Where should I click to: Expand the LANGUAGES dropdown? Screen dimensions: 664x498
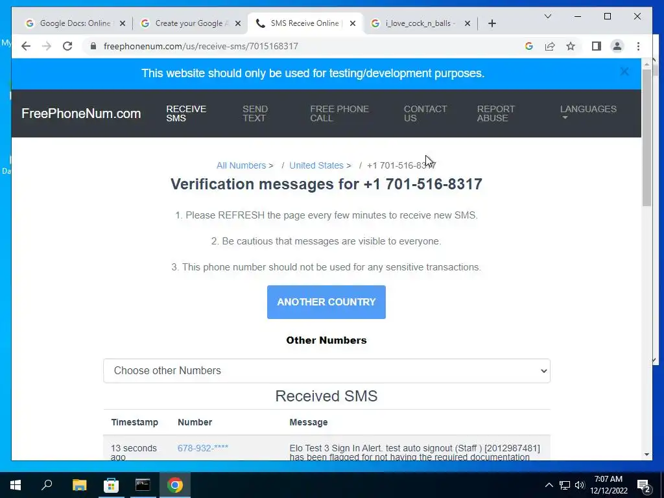588,112
